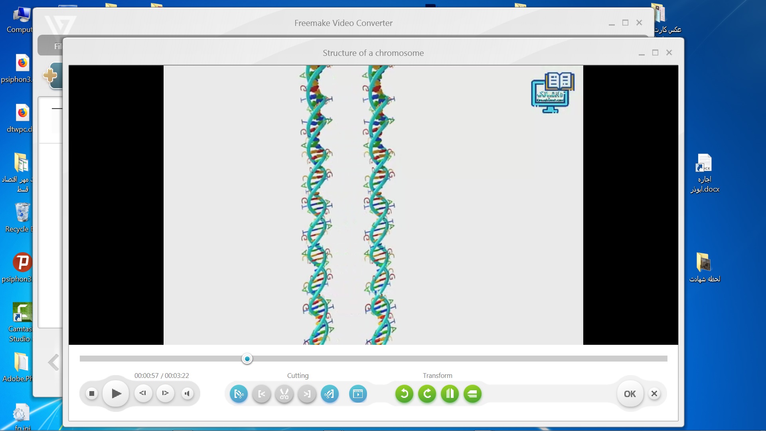
Task: Mute the video sound
Action: tap(187, 394)
